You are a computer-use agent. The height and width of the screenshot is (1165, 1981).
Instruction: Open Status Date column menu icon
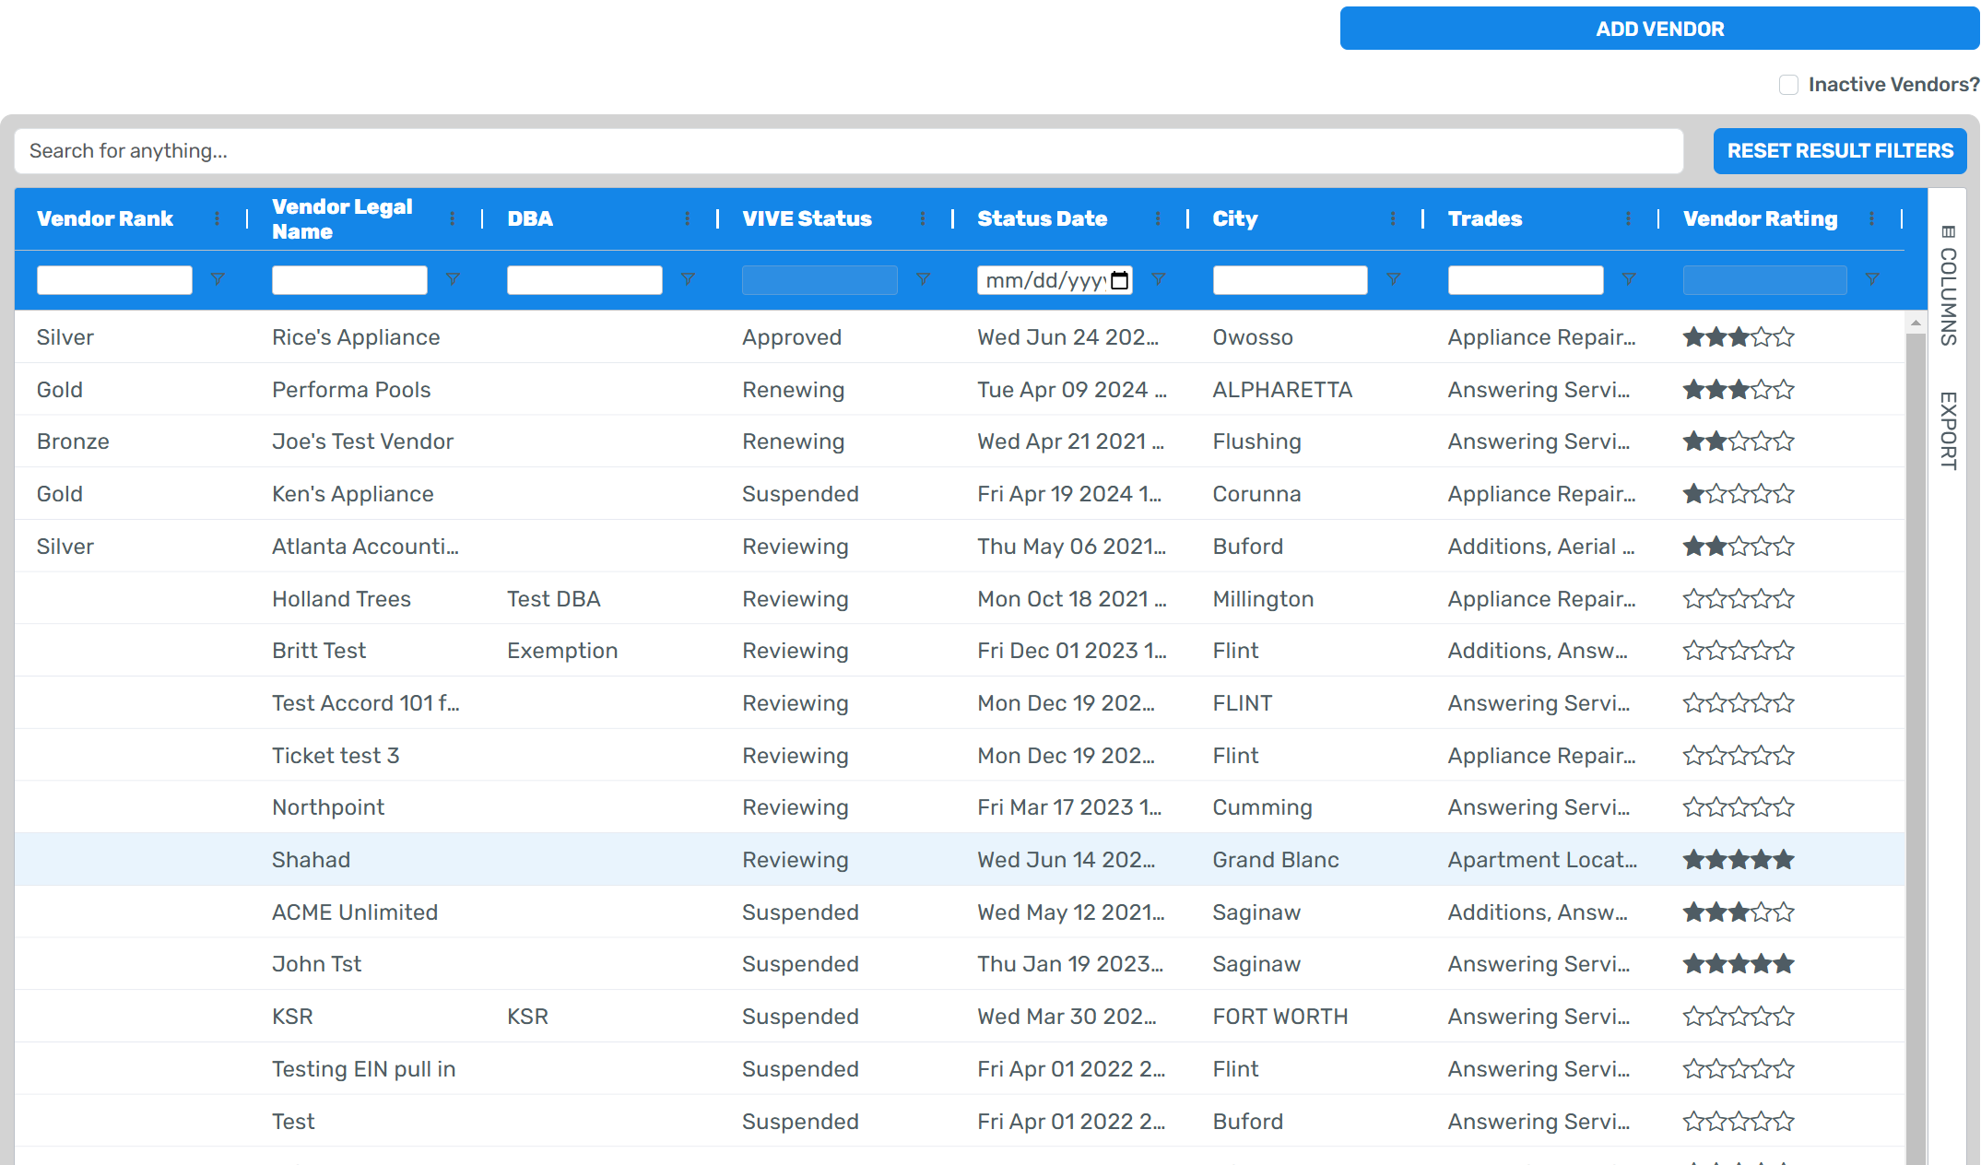(x=1157, y=218)
